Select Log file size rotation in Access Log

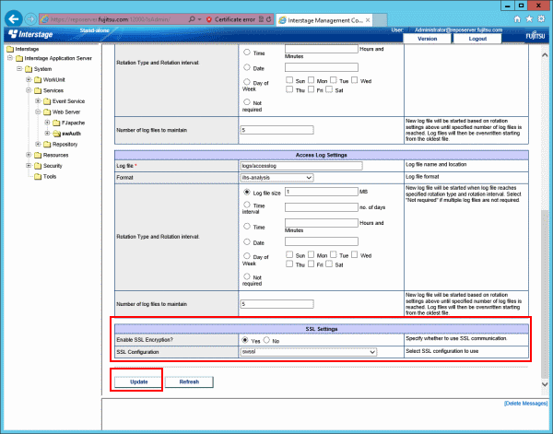247,193
